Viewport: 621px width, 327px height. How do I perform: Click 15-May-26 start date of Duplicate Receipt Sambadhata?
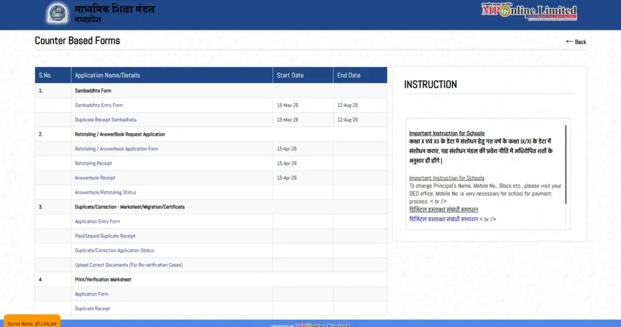(287, 120)
